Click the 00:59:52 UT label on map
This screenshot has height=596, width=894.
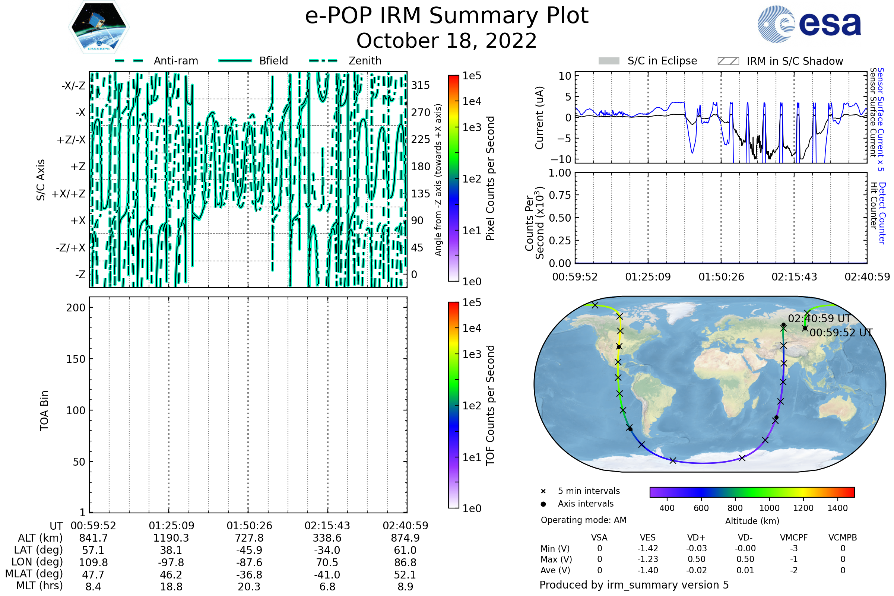841,333
